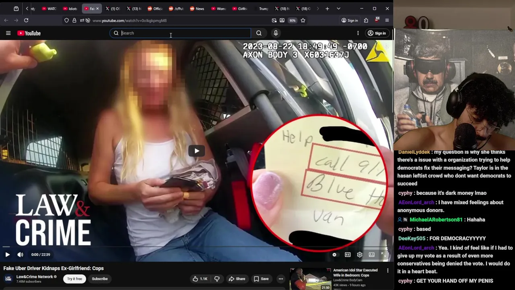Subscribe to Law&Crime Network

coord(100,279)
